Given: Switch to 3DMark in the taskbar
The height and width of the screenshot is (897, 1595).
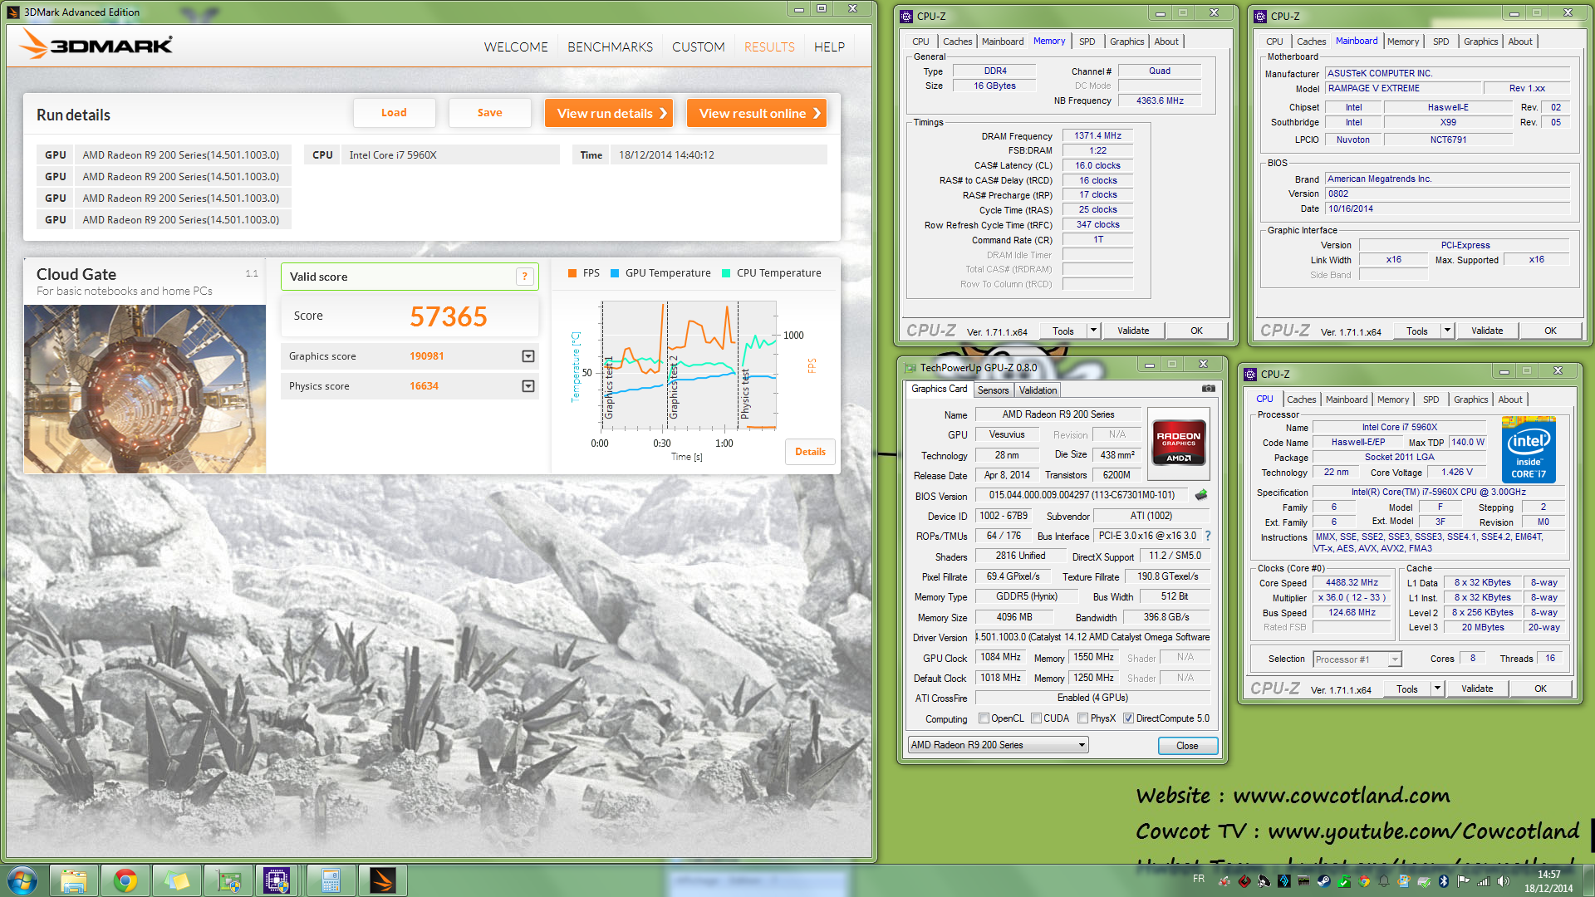Looking at the screenshot, I should (383, 880).
